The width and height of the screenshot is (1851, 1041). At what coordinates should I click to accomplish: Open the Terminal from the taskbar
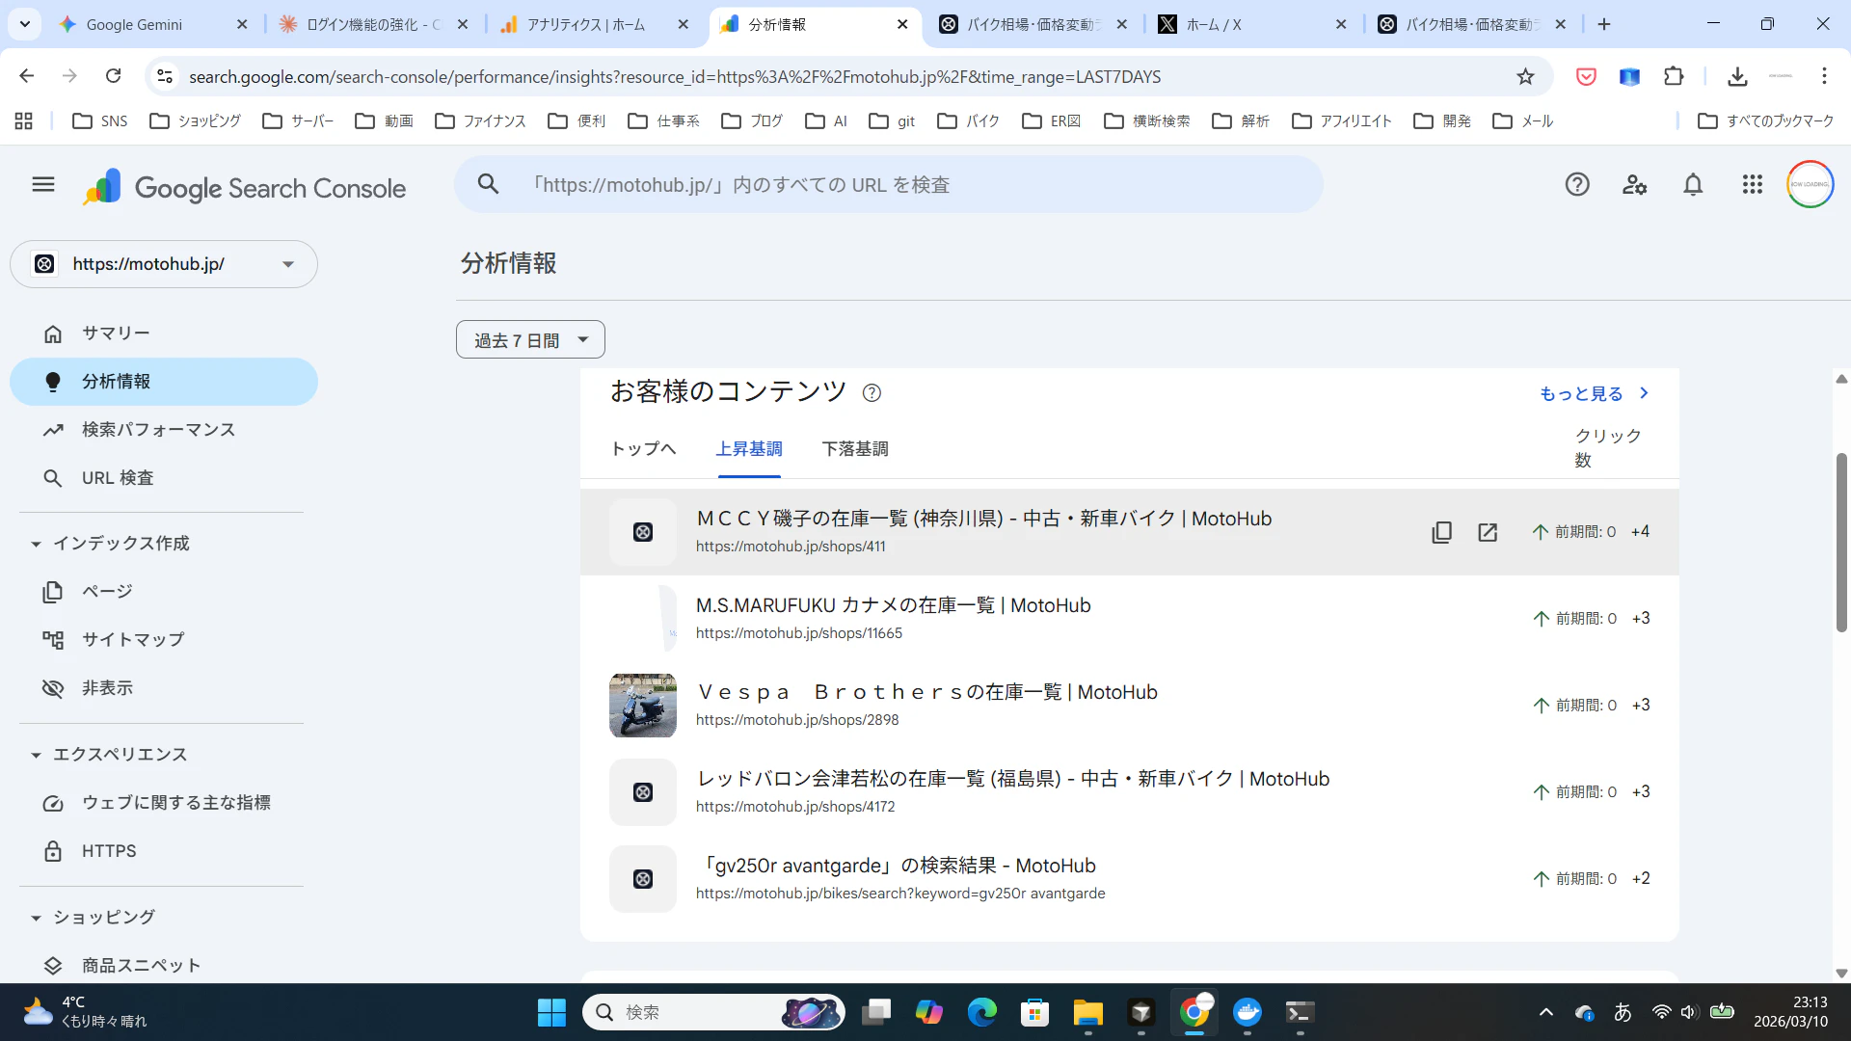(x=1300, y=1012)
